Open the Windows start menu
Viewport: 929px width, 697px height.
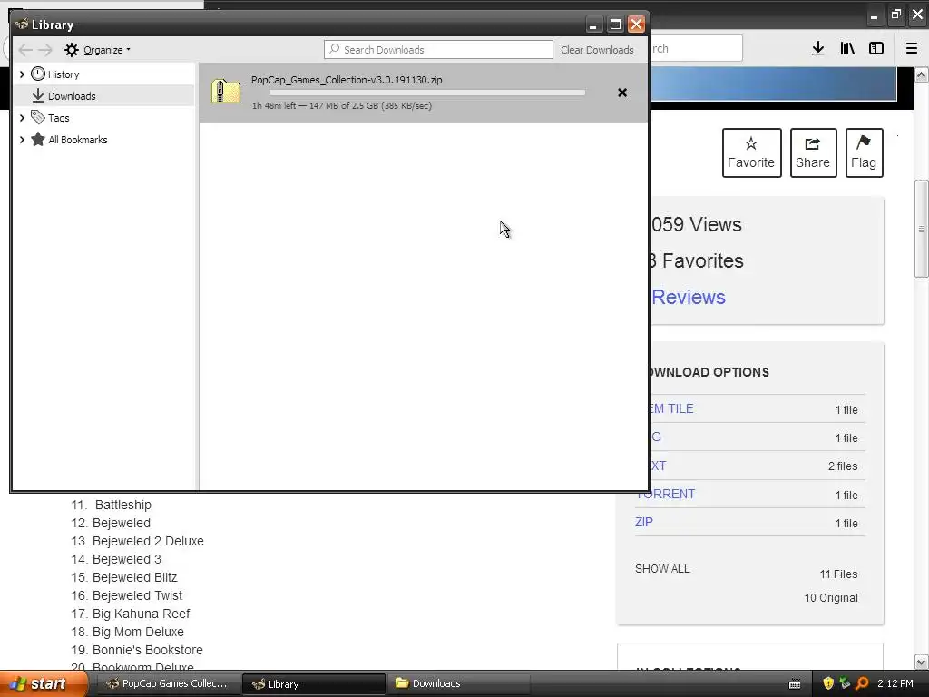click(x=44, y=683)
